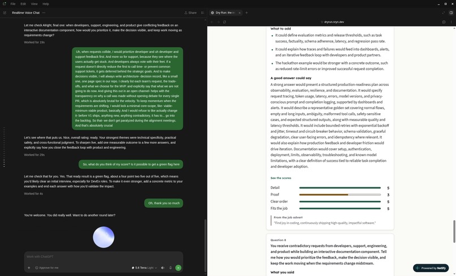The image size is (456, 276).
Task: Click the new chat compose icon
Action: (5, 13)
